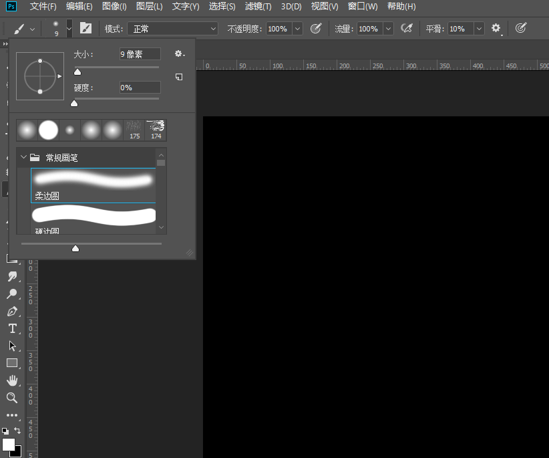Expand the 不透明度 opacity dropdown arrow
Viewport: 549px width, 458px height.
pyautogui.click(x=297, y=29)
